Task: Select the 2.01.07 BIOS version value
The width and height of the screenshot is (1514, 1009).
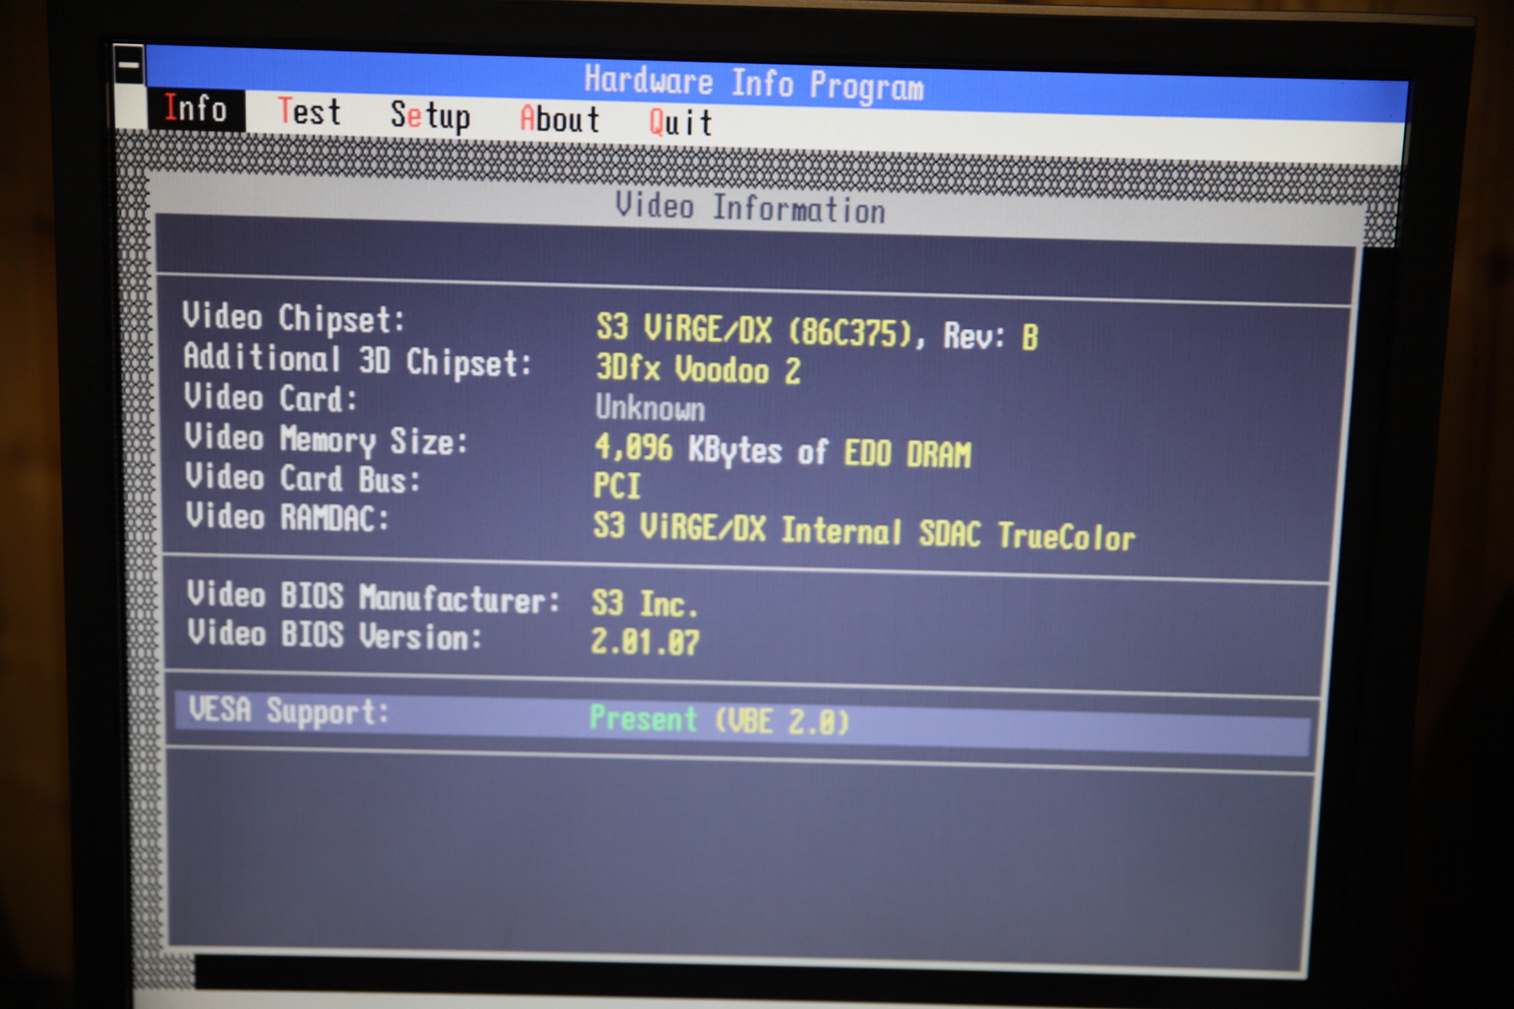Action: (645, 642)
